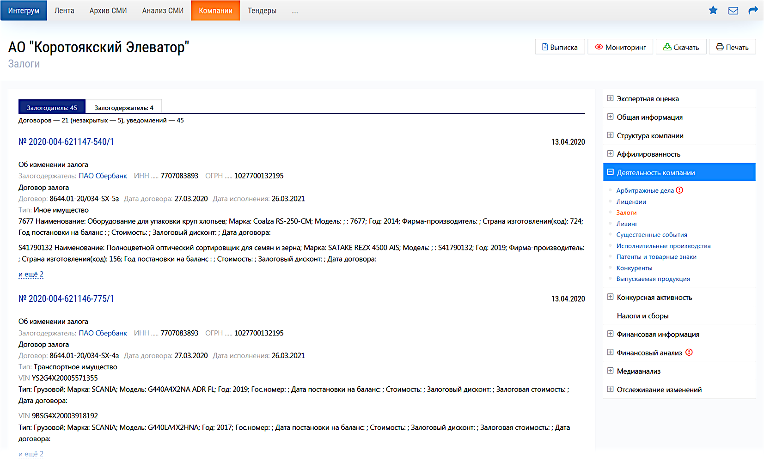This screenshot has height=469, width=764.
Task: Download via the Скачать button
Action: [681, 47]
